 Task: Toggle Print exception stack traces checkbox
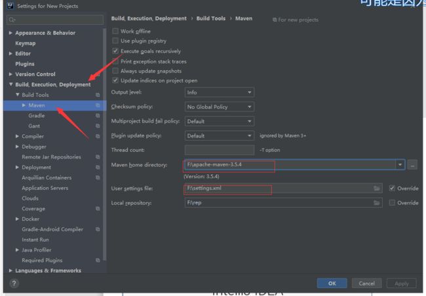115,62
